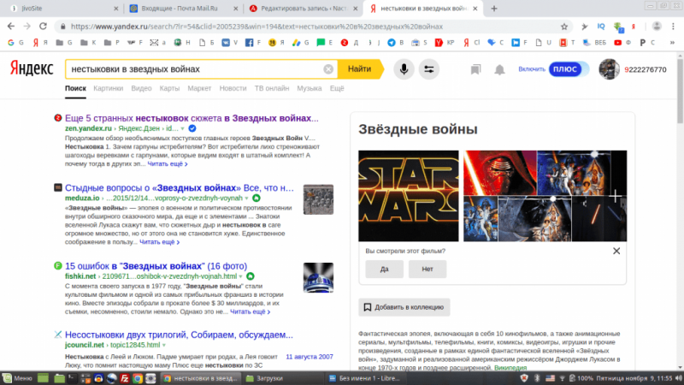Reload the current page
The height and width of the screenshot is (385, 684).
click(x=43, y=27)
